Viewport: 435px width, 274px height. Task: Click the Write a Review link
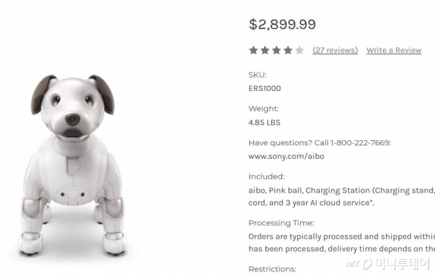click(394, 50)
